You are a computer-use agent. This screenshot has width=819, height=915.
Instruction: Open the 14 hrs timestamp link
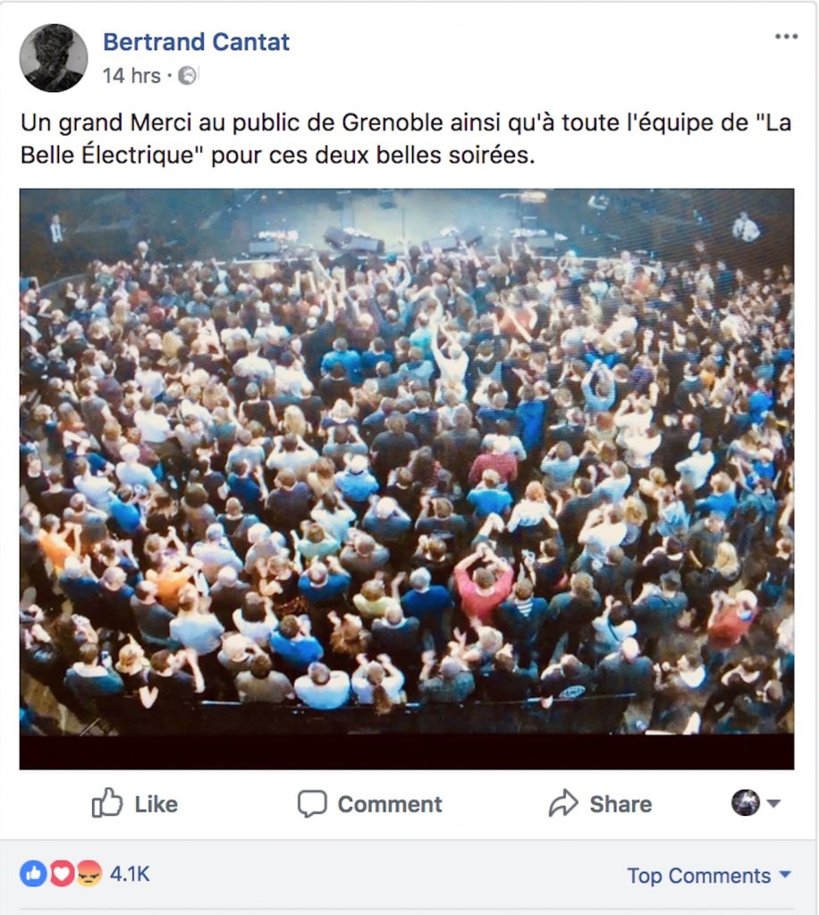tap(131, 76)
